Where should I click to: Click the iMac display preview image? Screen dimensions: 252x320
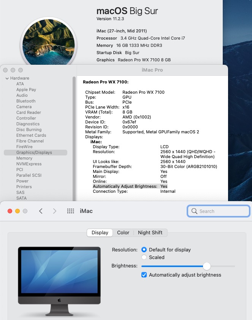pos(59,282)
